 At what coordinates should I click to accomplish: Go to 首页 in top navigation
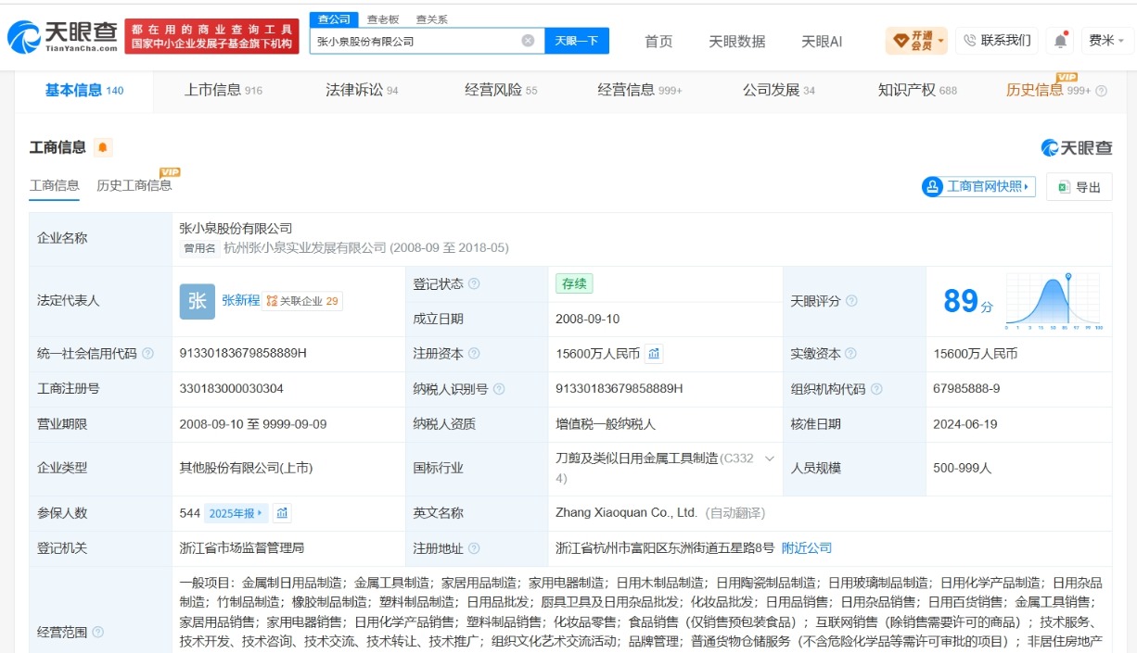pos(658,41)
